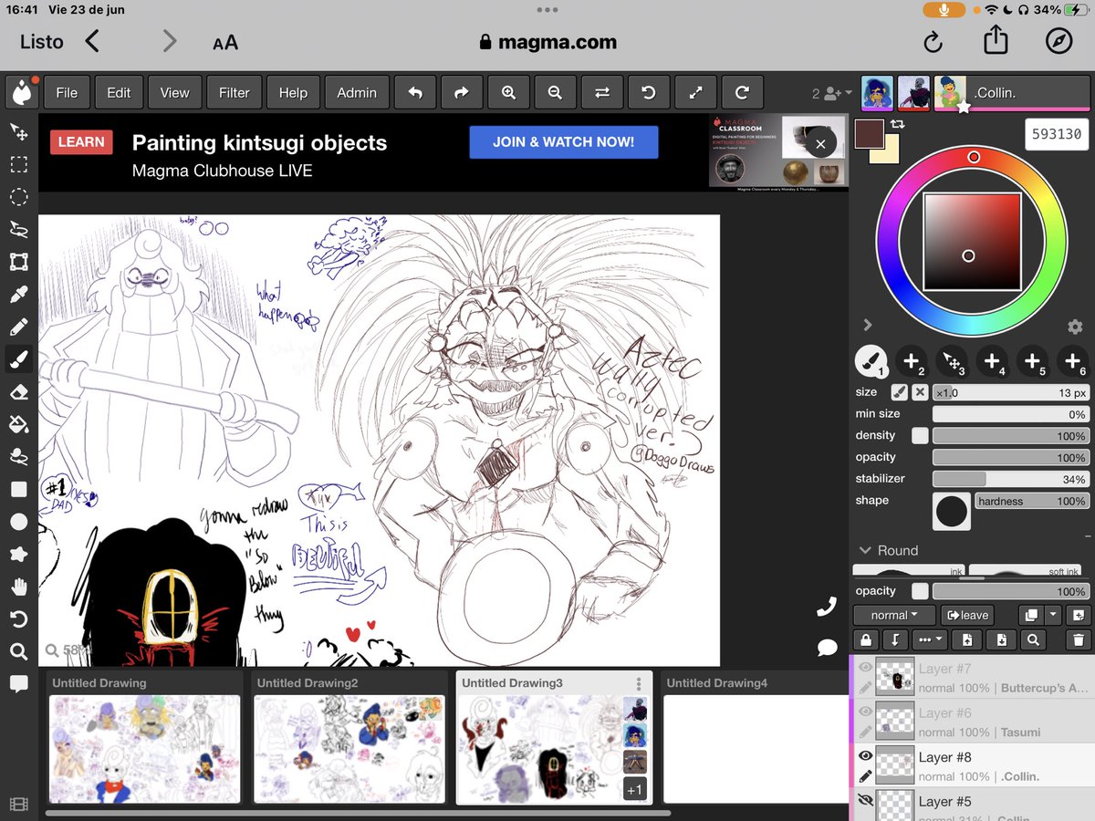Close the kintsugi banner ad
Image resolution: width=1095 pixels, height=821 pixels.
(x=820, y=143)
